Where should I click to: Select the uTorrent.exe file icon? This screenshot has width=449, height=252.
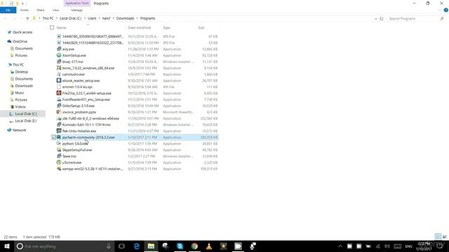(x=59, y=162)
